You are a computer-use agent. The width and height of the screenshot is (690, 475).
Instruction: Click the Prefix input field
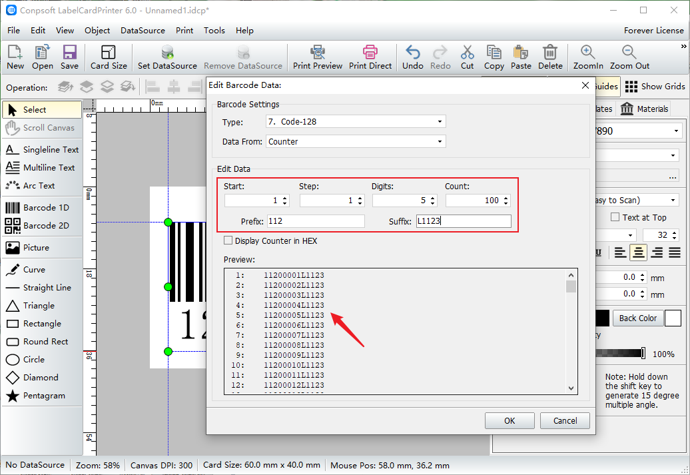pos(316,221)
